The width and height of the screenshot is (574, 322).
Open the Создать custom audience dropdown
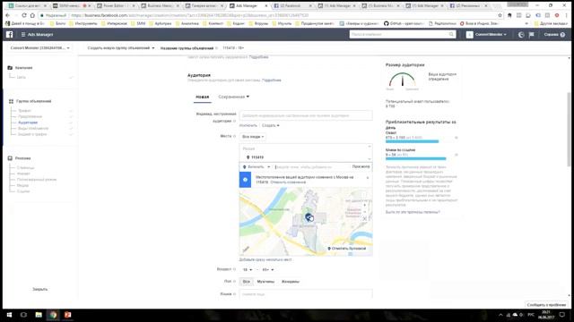click(x=271, y=125)
